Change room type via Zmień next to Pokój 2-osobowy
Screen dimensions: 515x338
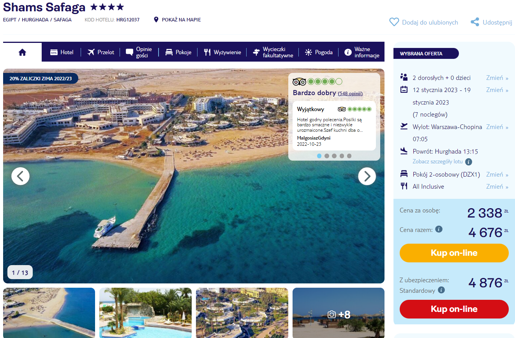497,175
